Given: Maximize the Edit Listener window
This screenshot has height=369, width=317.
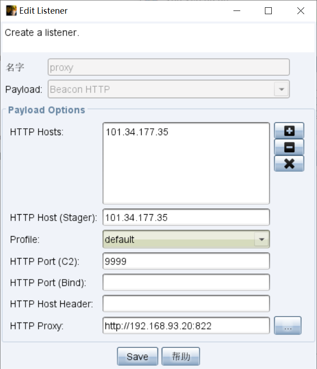Looking at the screenshot, I should (x=269, y=11).
